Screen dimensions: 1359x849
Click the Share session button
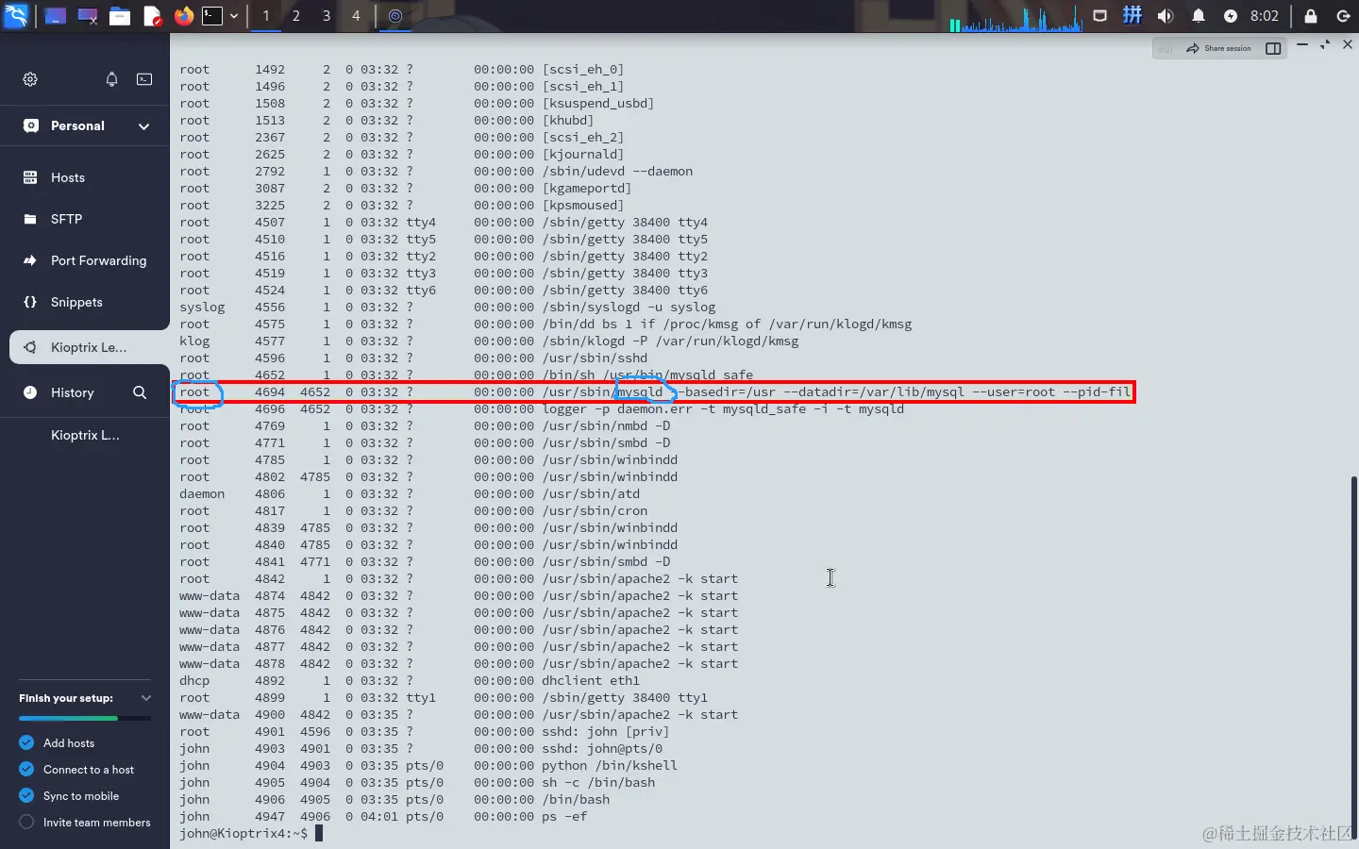pyautogui.click(x=1219, y=48)
